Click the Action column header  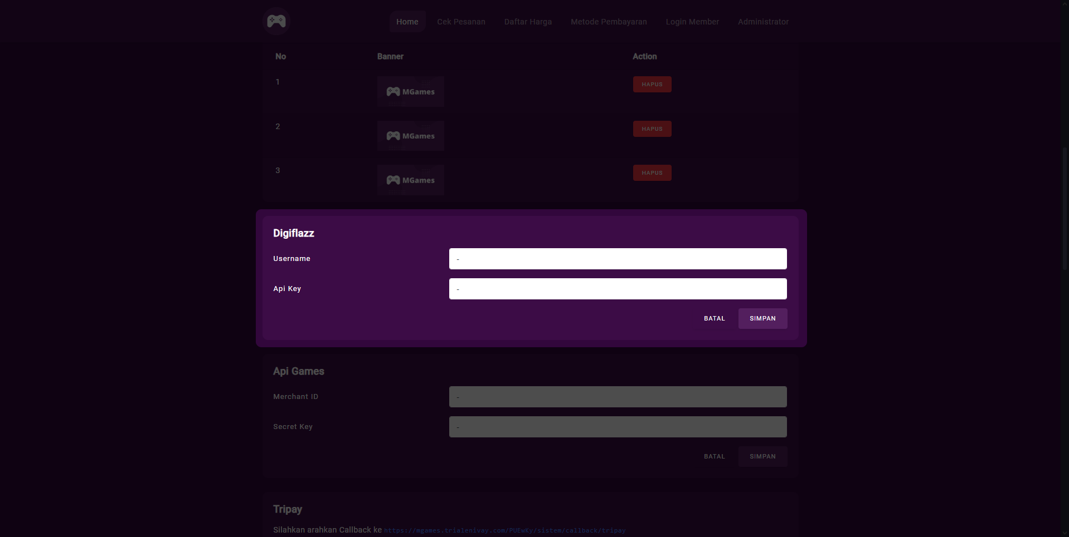click(644, 57)
